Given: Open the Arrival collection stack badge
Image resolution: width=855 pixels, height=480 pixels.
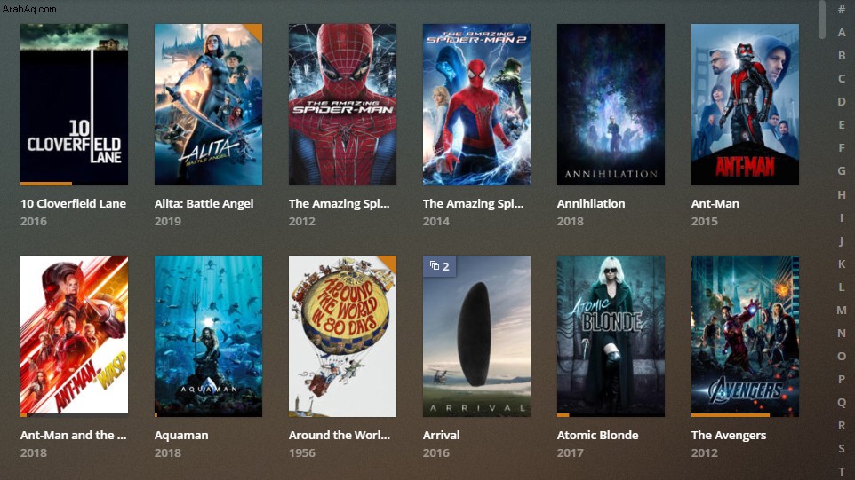Looking at the screenshot, I should click(439, 266).
